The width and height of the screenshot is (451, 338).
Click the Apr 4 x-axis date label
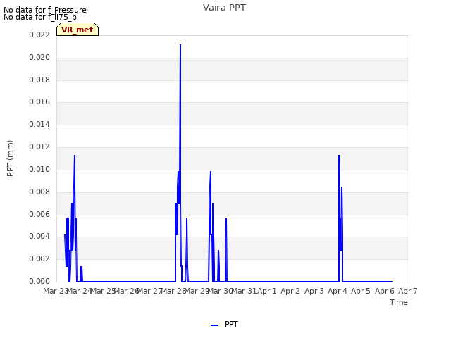(338, 291)
